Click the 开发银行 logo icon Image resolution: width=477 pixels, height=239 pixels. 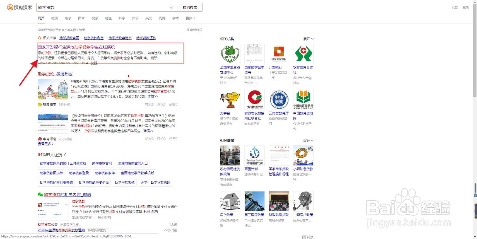(x=279, y=54)
